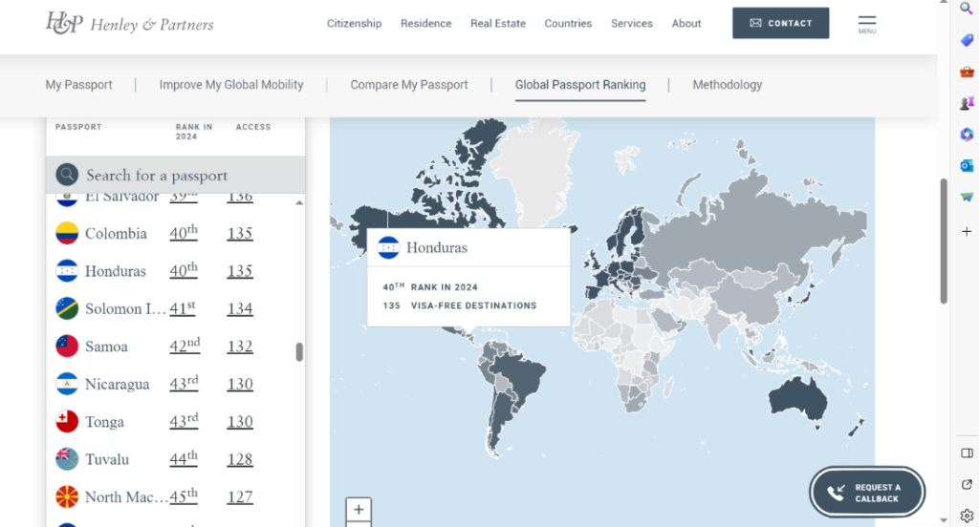Click the magnifier icon in passport search
979x527 pixels.
(x=67, y=175)
